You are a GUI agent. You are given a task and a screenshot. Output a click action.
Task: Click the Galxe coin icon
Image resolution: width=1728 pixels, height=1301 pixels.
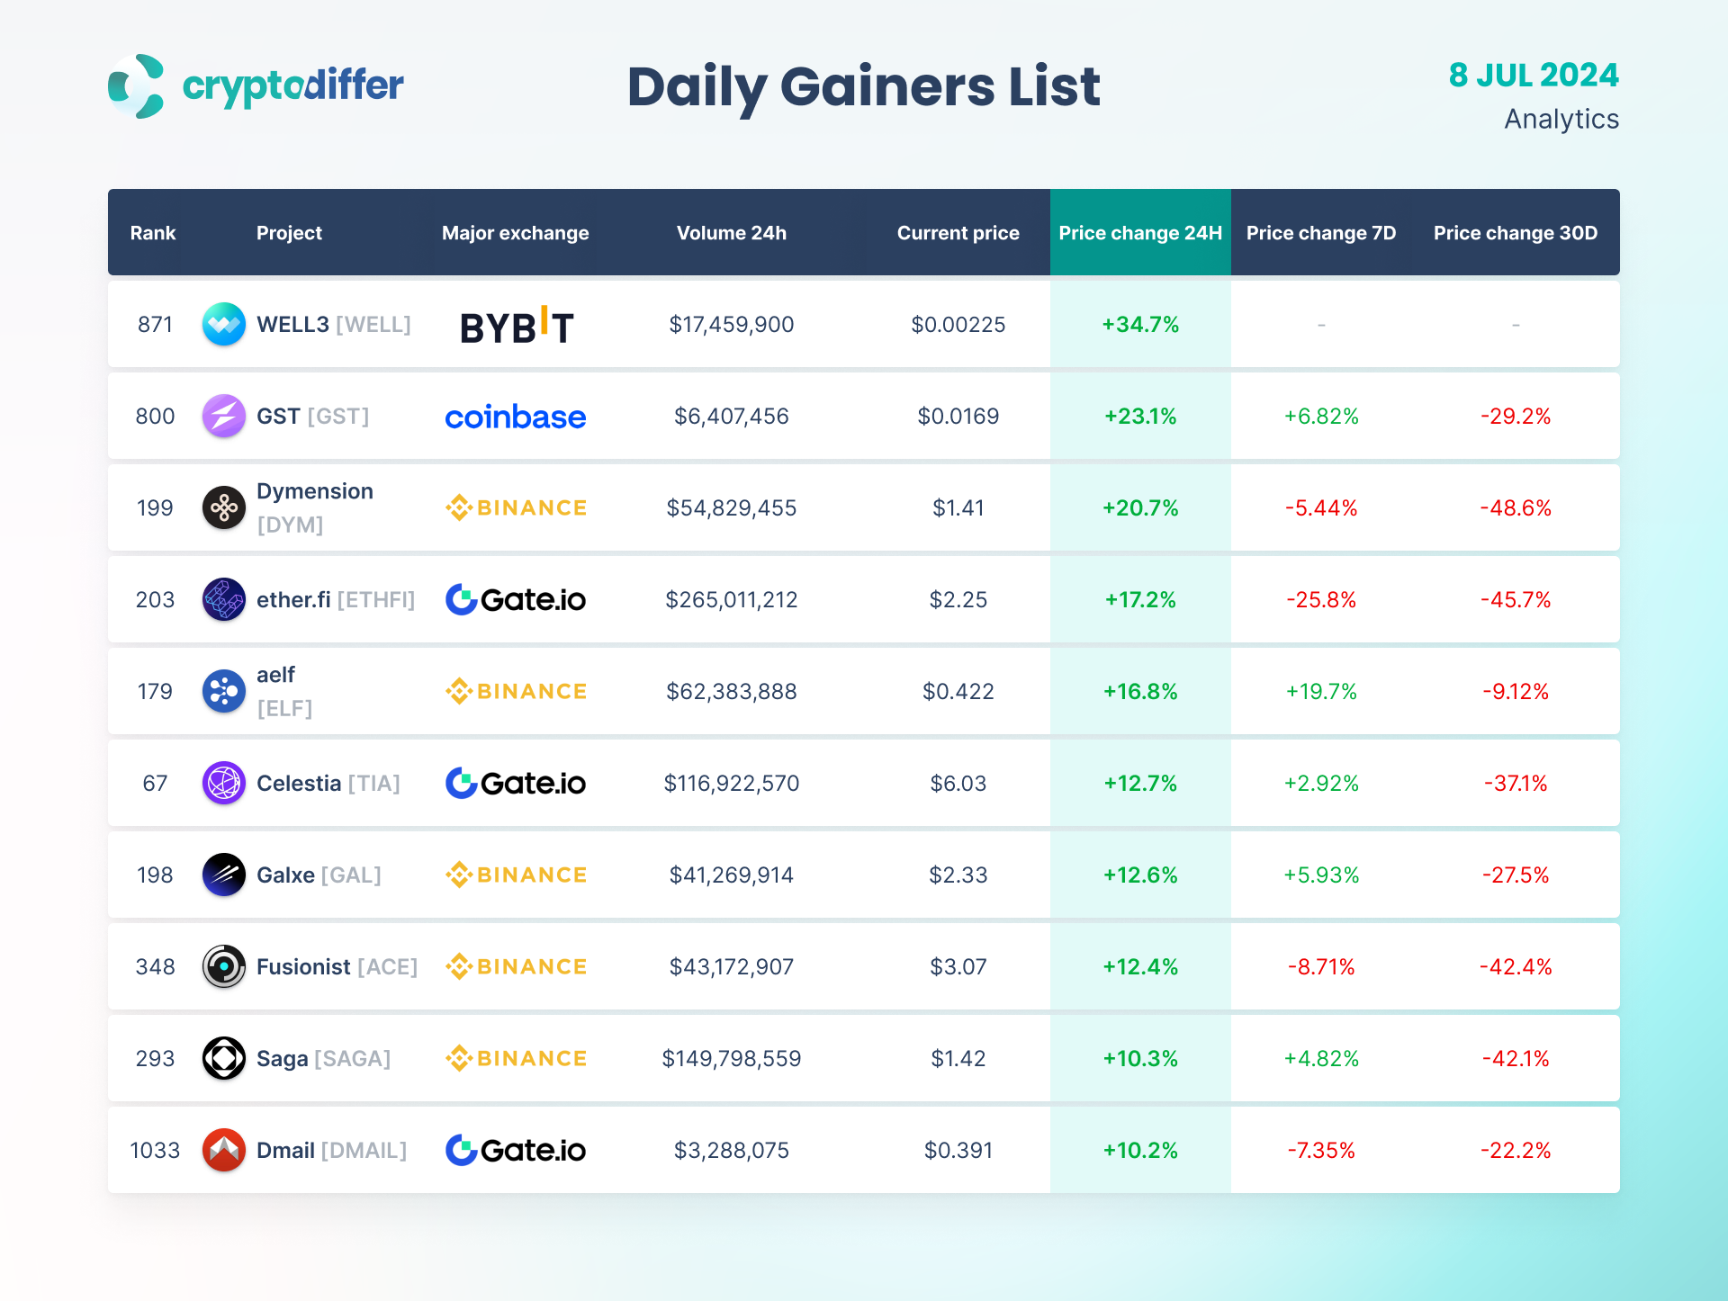point(223,875)
